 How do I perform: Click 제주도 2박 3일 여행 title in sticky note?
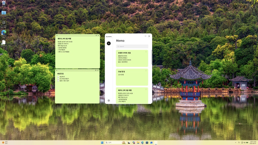[64, 39]
